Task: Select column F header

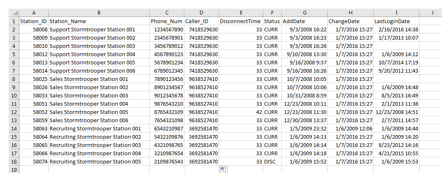Action: (x=272, y=13)
